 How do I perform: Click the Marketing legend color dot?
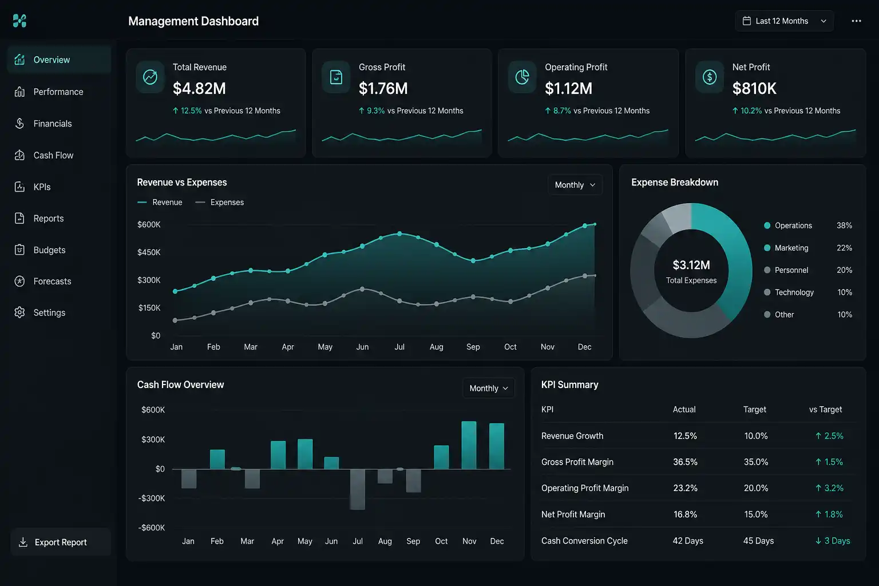(767, 248)
